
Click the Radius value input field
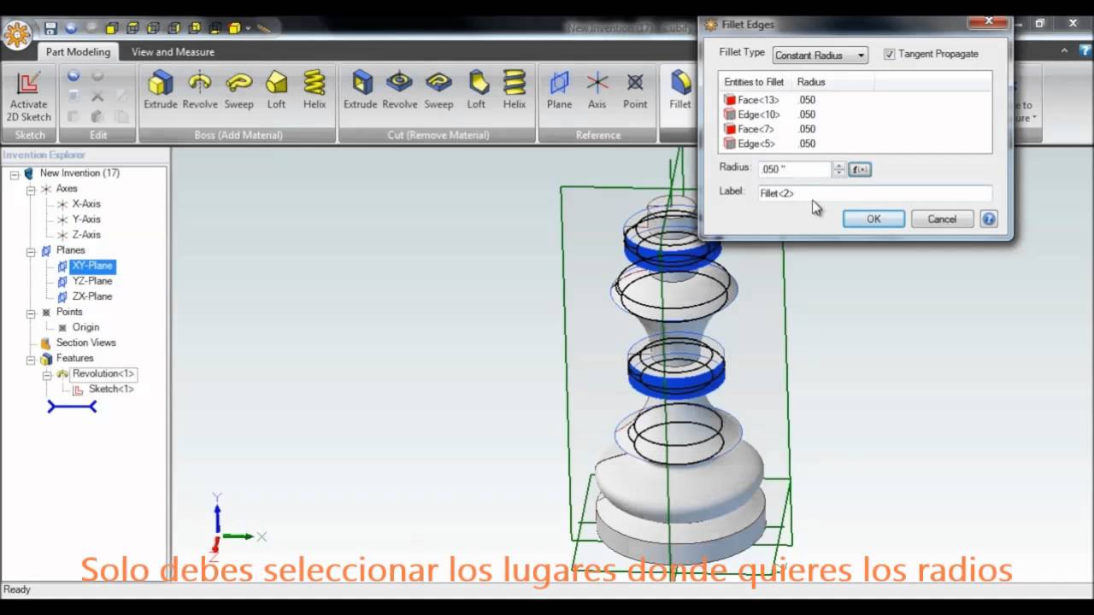click(794, 169)
